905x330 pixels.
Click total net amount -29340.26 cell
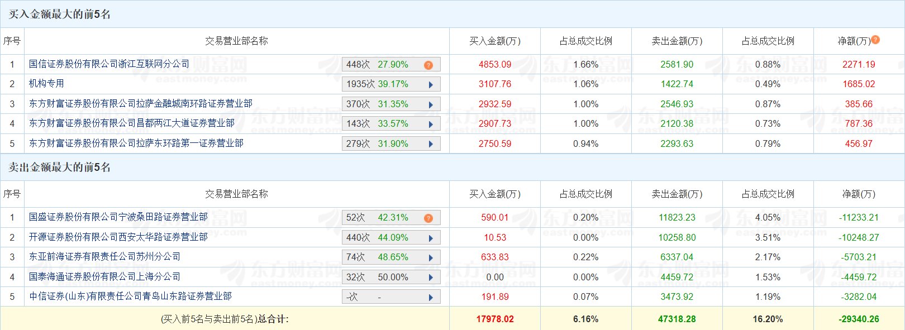859,319
